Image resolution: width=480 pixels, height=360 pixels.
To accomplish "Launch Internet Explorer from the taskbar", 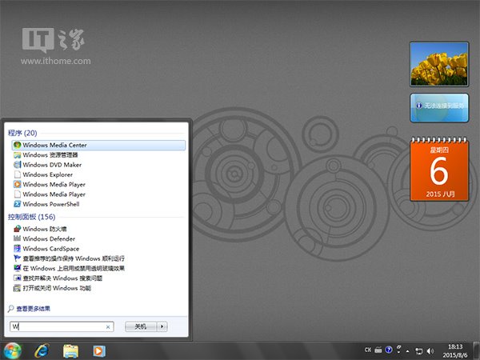I will pos(42,350).
